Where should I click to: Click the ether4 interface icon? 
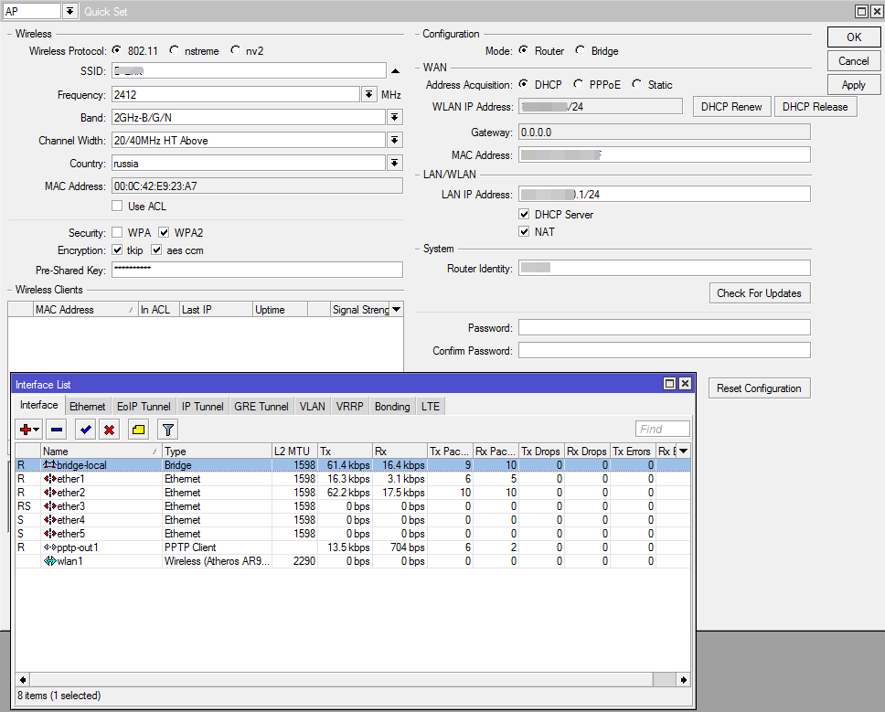[49, 520]
